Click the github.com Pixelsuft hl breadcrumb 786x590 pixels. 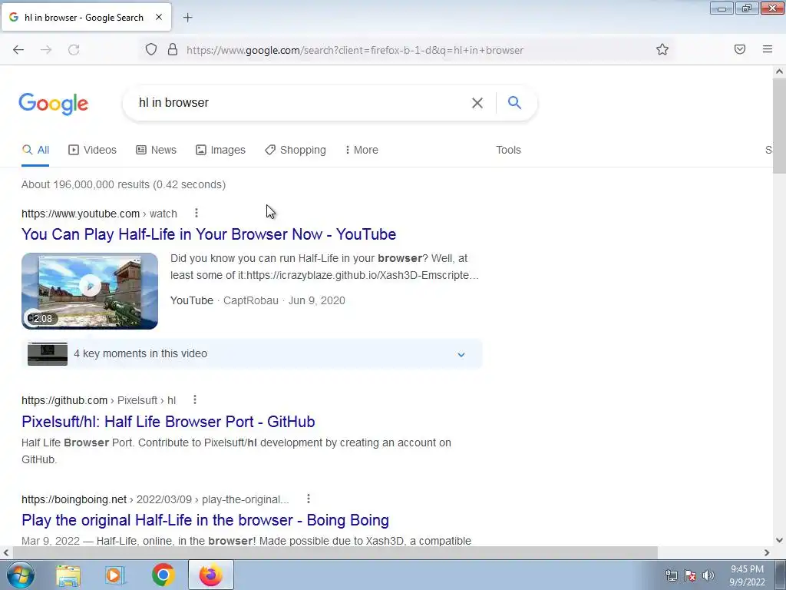point(99,400)
